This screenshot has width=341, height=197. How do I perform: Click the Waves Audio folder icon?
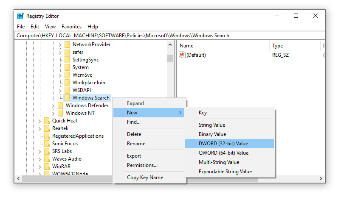coord(47,159)
